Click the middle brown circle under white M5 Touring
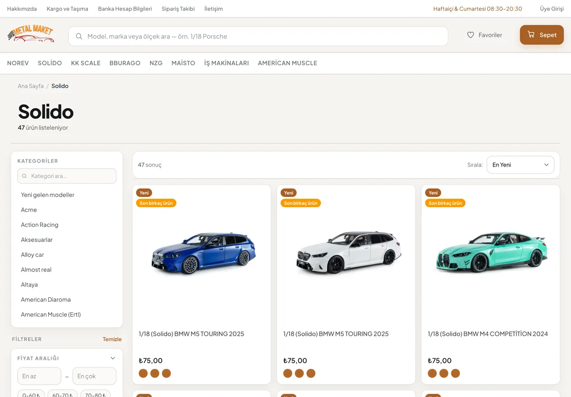Viewport: 571px width, 397px height. 299,373
